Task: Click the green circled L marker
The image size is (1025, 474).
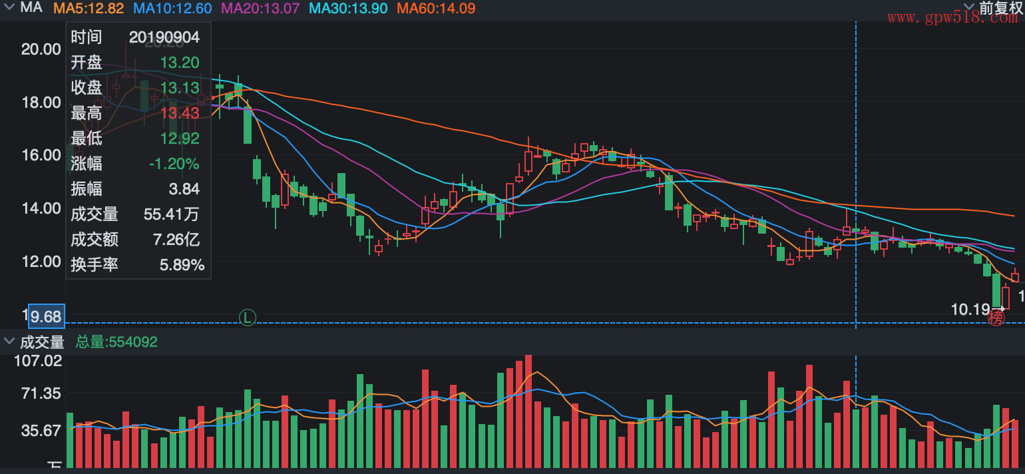Action: pos(248,318)
